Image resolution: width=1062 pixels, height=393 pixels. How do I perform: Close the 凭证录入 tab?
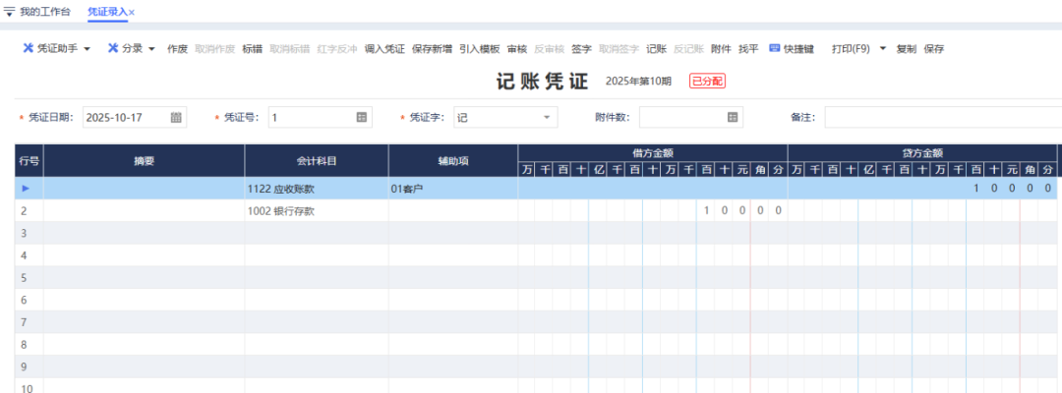[132, 12]
